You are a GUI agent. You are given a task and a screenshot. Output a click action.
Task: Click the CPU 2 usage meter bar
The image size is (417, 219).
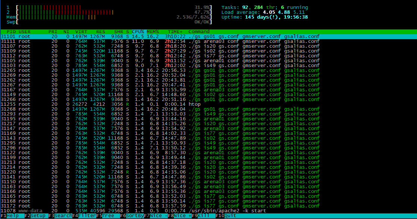(109, 12)
